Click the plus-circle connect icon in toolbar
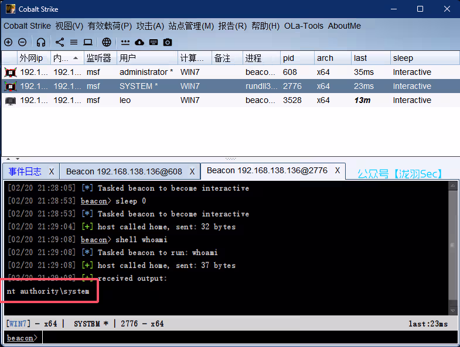Screen dimensions: 460x347 (x=8, y=42)
